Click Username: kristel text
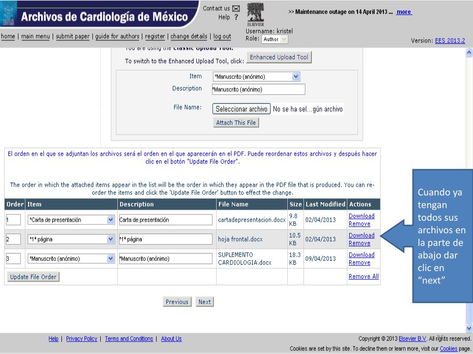Image resolution: width=473 pixels, height=354 pixels. [x=269, y=31]
